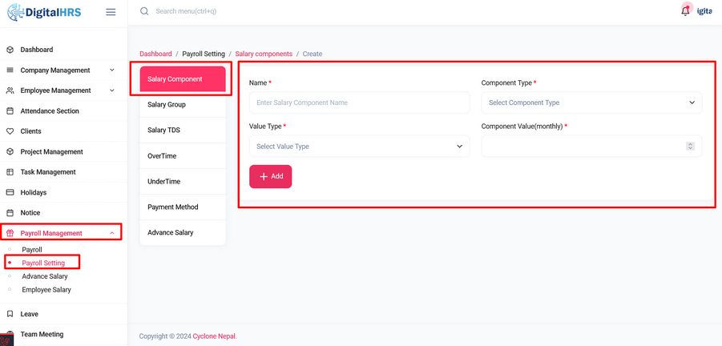722x346 pixels.
Task: Click the Dashboard cube icon
Action: [10, 50]
